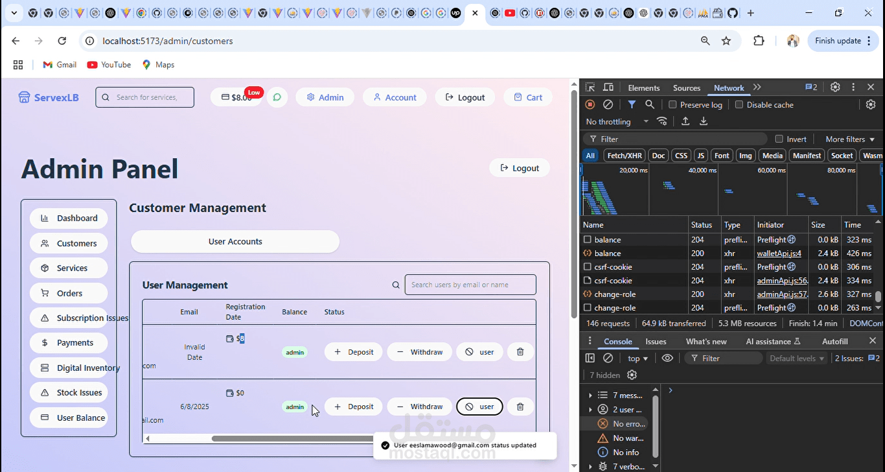Click the chat message icon in navbar
885x472 pixels.
pyautogui.click(x=277, y=97)
